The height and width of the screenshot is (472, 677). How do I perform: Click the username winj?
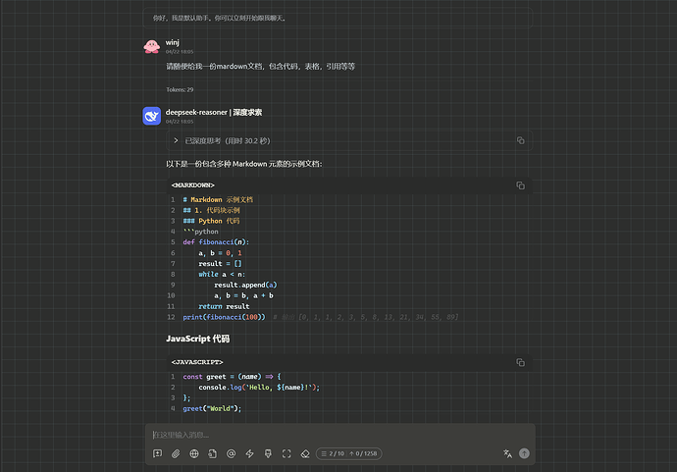pos(173,42)
